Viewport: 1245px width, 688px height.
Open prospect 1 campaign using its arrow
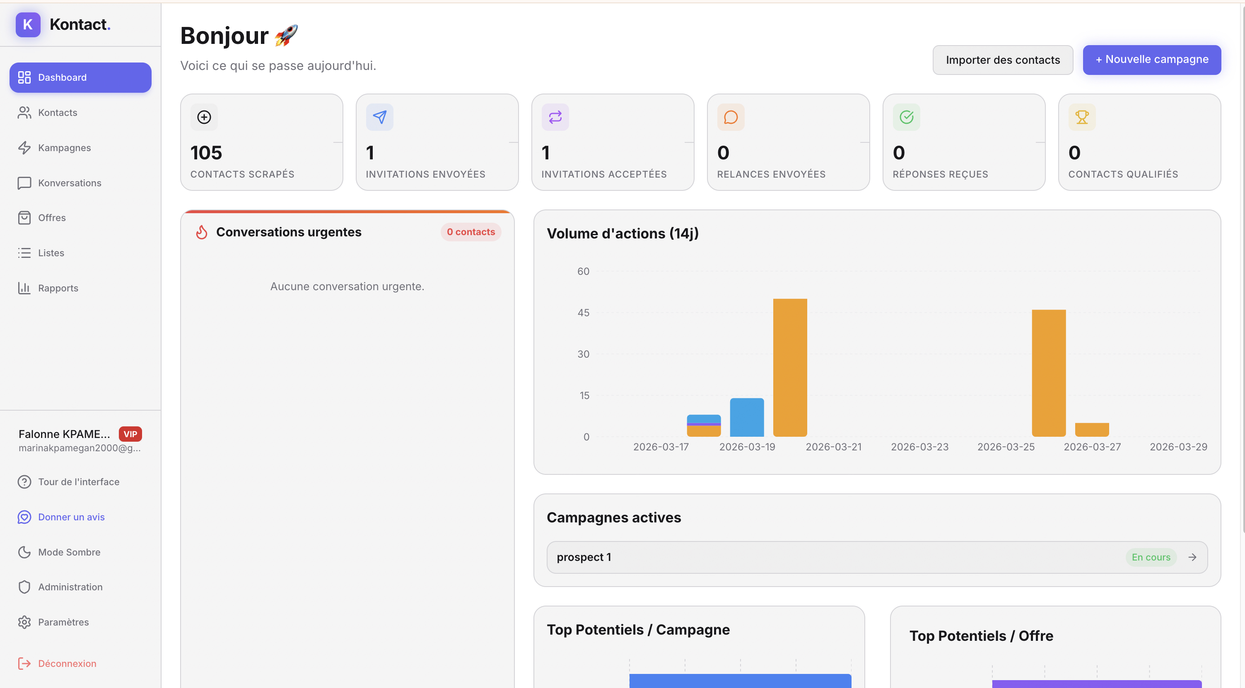1192,557
